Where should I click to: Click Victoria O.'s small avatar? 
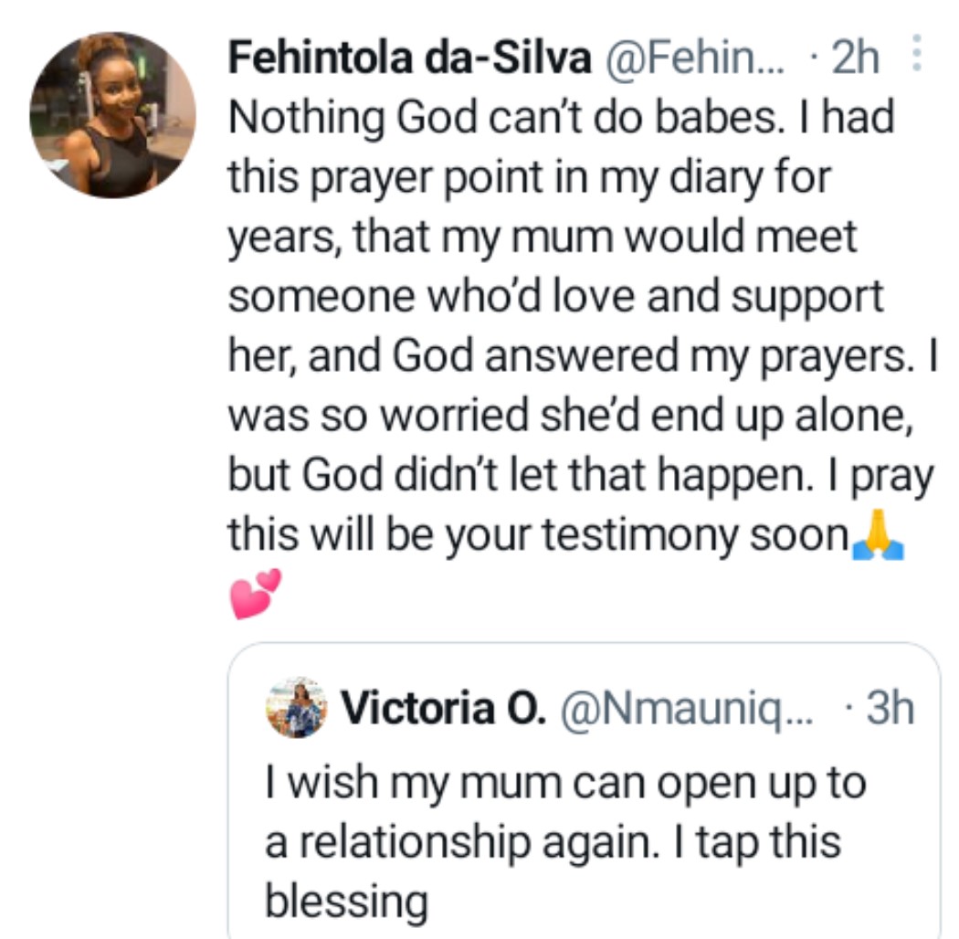coord(296,707)
